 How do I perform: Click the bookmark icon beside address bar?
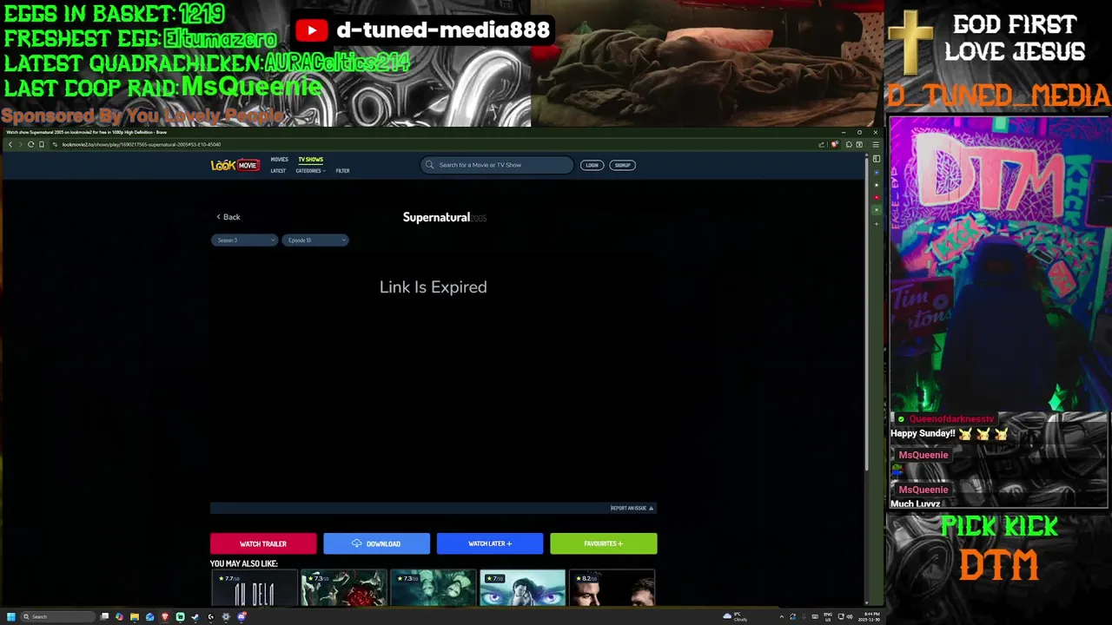41,144
